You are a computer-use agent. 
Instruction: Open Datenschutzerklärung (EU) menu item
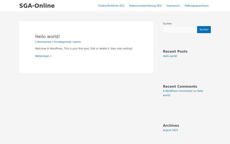(x=145, y=6)
